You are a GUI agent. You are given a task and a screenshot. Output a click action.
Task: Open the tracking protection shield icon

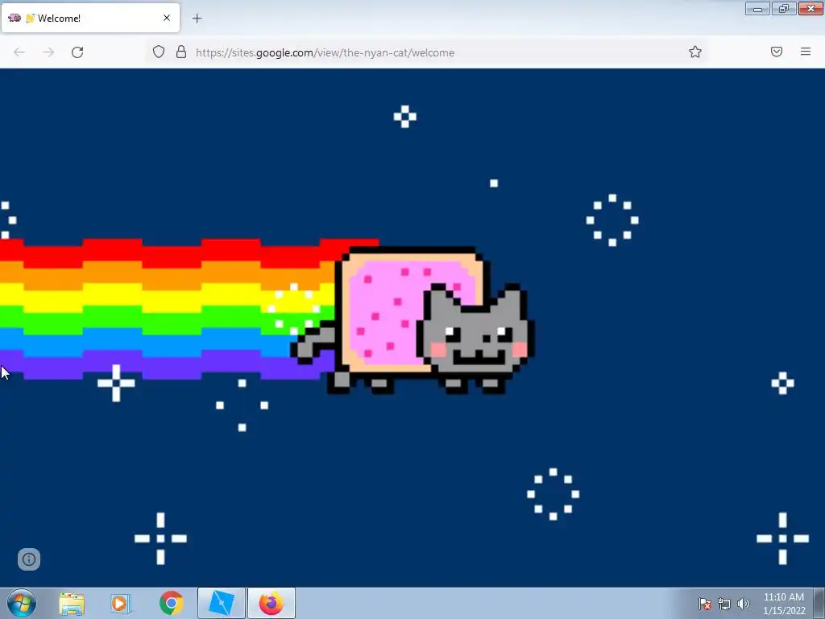click(x=159, y=52)
